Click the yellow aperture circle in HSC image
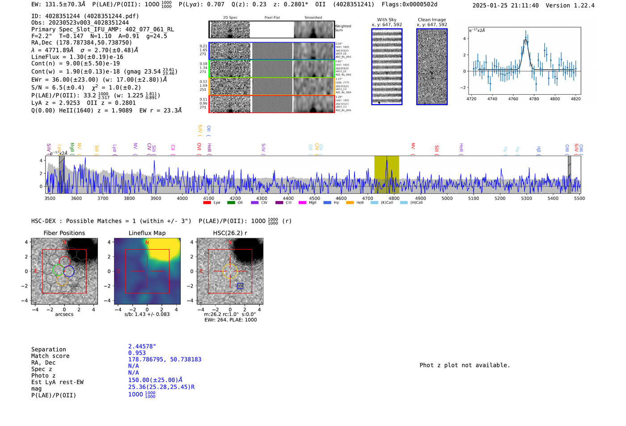The width and height of the screenshot is (626, 426). pyautogui.click(x=230, y=271)
